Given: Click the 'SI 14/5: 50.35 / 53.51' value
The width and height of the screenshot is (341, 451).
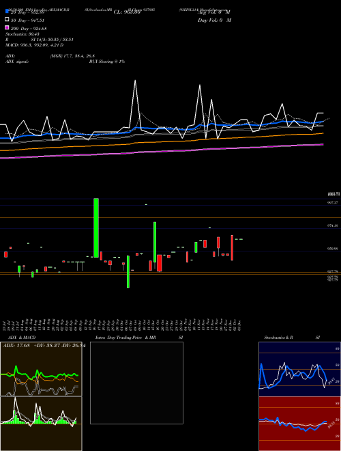Looking at the screenshot, I should (x=52, y=40).
